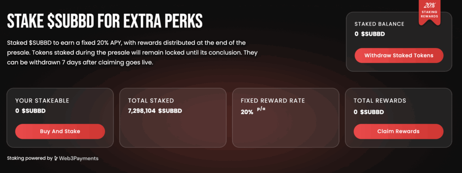The image size is (462, 173).
Task: Select the Your Stakeable heading
Action: click(x=42, y=101)
